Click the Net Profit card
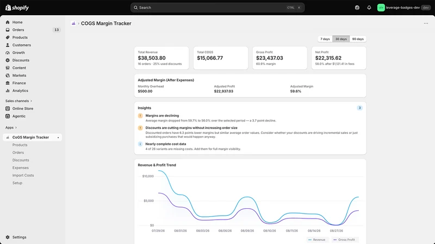This screenshot has height=244, width=435. pos(339,58)
